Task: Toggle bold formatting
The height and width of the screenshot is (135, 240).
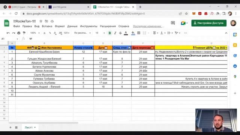Action: [110, 33]
